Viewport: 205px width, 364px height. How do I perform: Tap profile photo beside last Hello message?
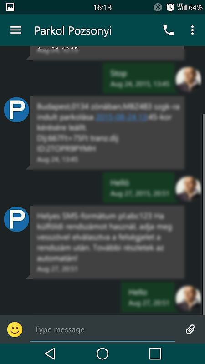click(189, 298)
